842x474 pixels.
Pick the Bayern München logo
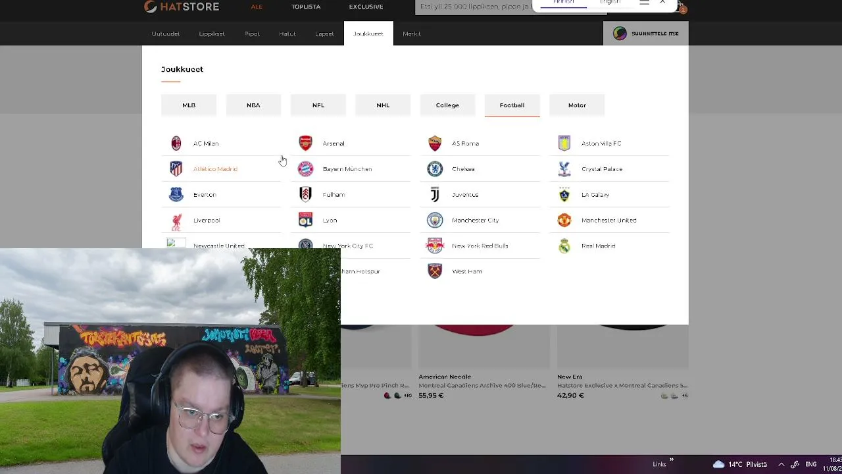[305, 169]
